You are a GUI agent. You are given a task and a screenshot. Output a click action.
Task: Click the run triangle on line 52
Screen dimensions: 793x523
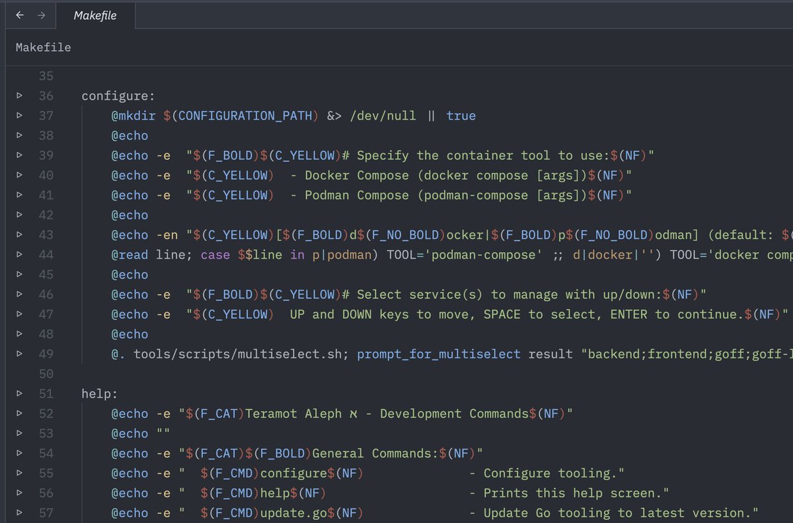point(20,413)
